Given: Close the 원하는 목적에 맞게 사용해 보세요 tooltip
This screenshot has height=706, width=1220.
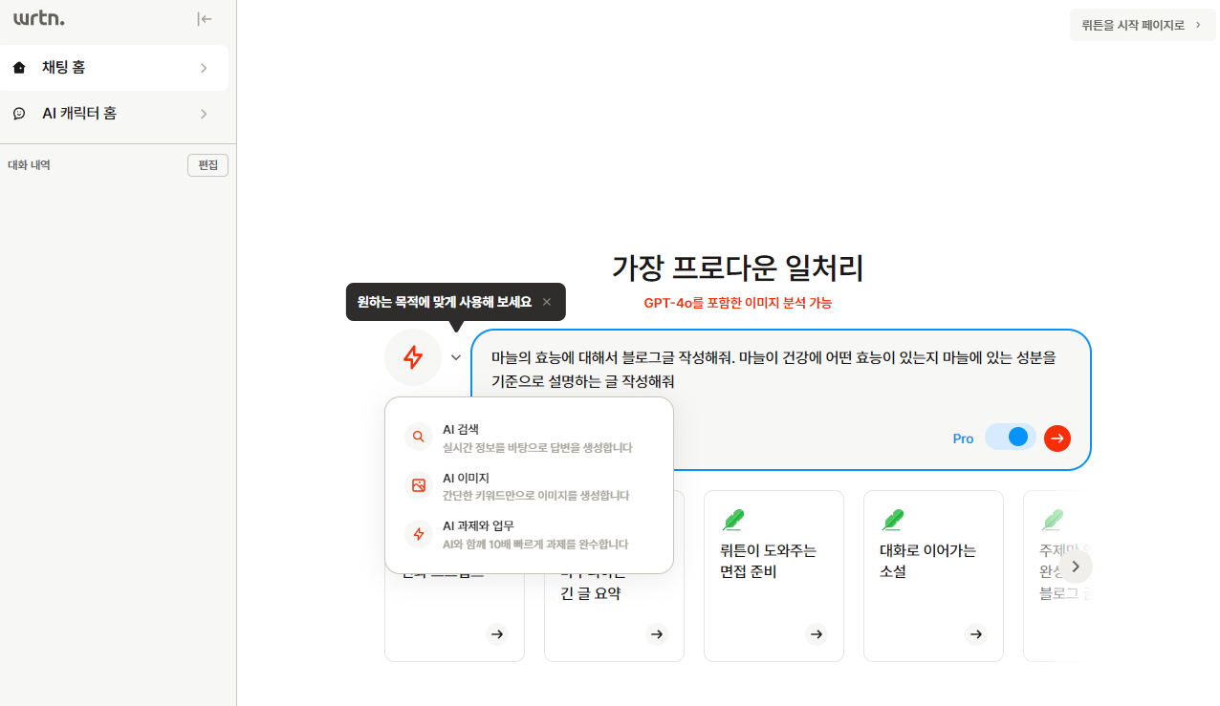Looking at the screenshot, I should (x=547, y=302).
